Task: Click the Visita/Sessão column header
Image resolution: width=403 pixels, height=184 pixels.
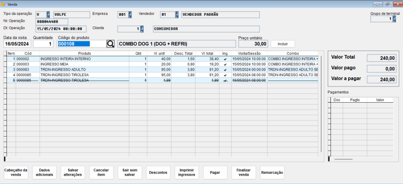Action: (249, 54)
